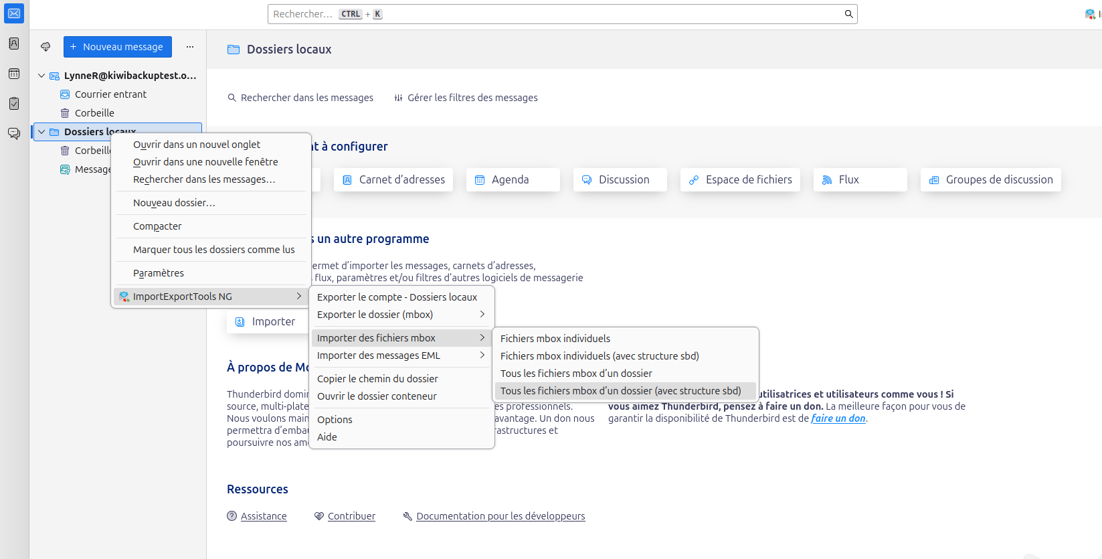Click the Contribuer heart icon
The height and width of the screenshot is (559, 1102).
(x=319, y=516)
